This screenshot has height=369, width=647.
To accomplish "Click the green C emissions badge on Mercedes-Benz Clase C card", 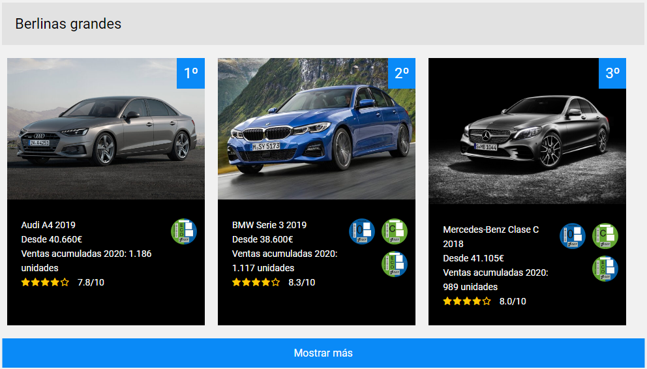I will [x=605, y=236].
